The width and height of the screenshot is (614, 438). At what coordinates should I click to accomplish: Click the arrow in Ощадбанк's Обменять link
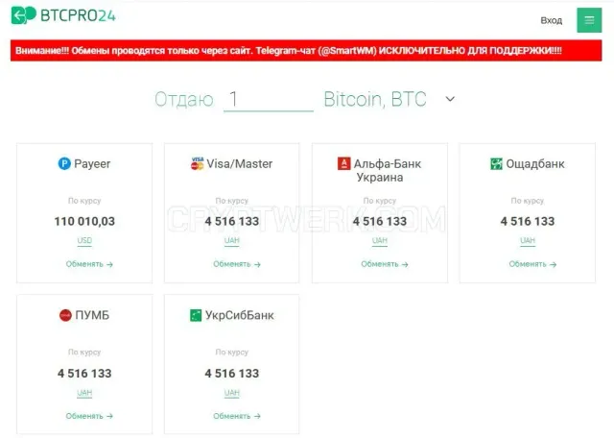553,265
